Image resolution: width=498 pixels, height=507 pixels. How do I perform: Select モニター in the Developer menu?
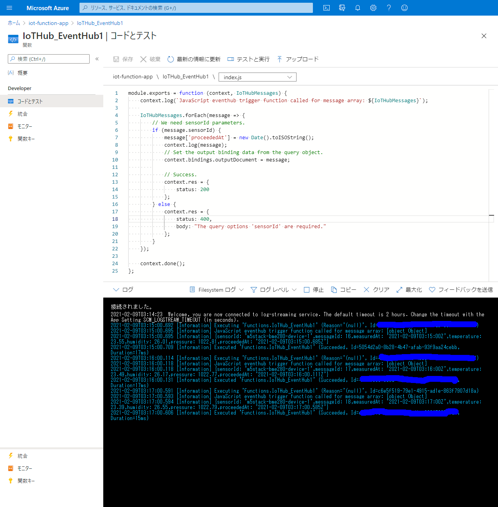25,126
